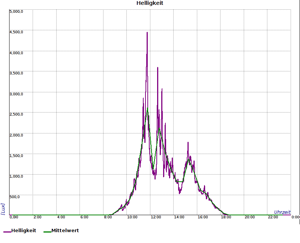Click the purple Helligkeit legend swatch

7,232
